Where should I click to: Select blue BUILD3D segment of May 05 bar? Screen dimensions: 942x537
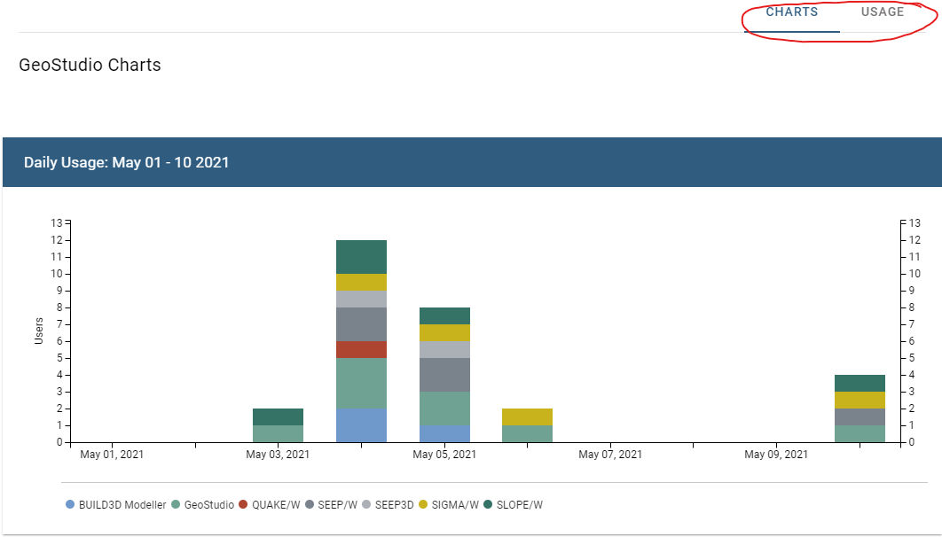444,434
